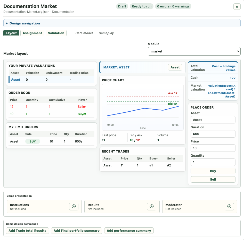Focus the Duration field showing 600

point(213,134)
